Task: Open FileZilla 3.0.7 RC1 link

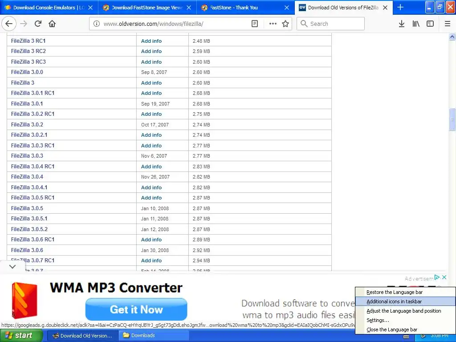Action: 33,260
